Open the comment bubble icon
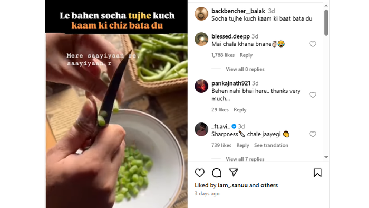The height and width of the screenshot is (208, 369). (x=217, y=173)
